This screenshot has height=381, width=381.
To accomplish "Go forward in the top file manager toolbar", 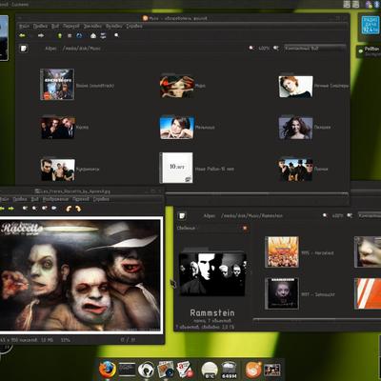I will pos(41,35).
